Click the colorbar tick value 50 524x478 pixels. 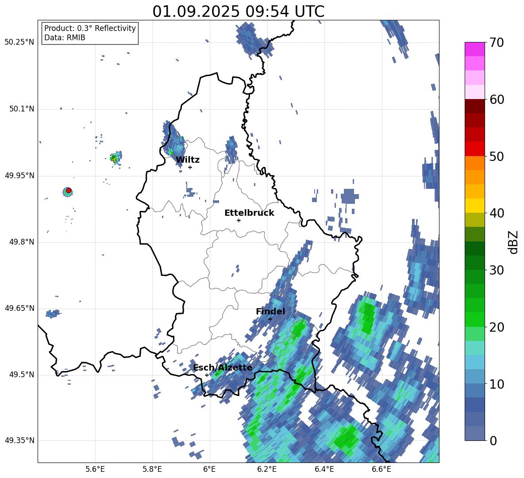497,157
